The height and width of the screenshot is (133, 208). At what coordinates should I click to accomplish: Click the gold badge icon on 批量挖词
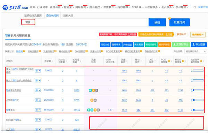point(170,19)
